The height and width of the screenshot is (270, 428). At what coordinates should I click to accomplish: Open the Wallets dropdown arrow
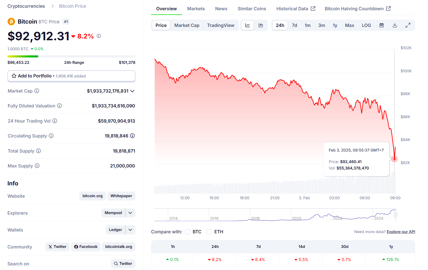(x=130, y=230)
